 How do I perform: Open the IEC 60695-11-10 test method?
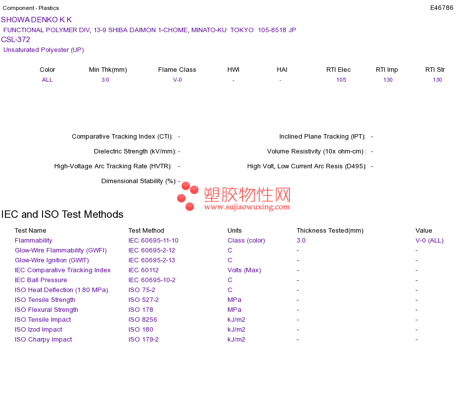(x=153, y=241)
